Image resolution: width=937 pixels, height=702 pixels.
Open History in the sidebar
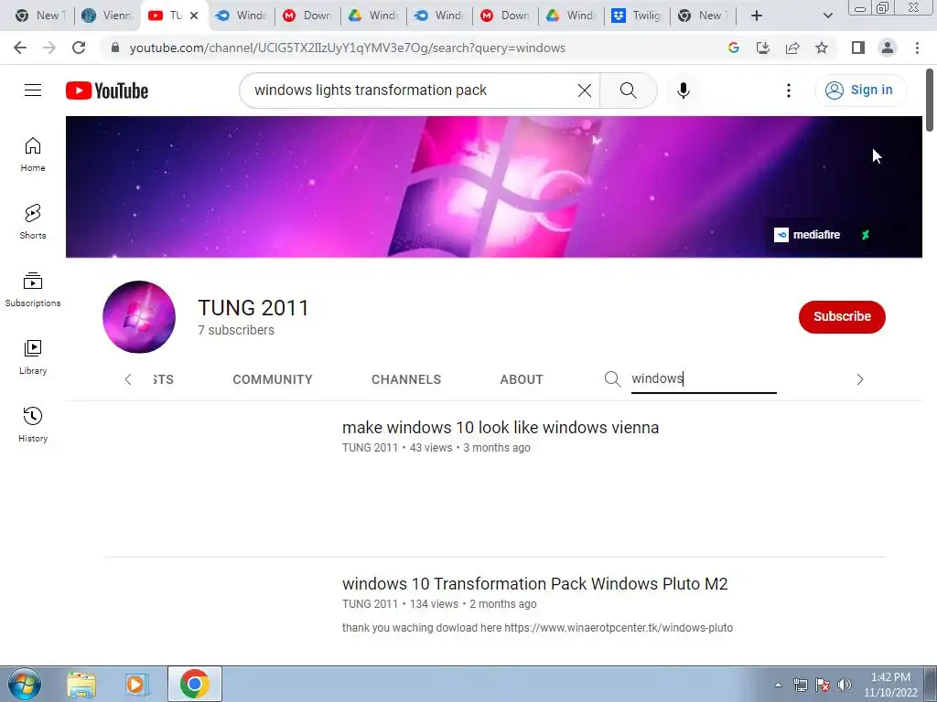(33, 424)
